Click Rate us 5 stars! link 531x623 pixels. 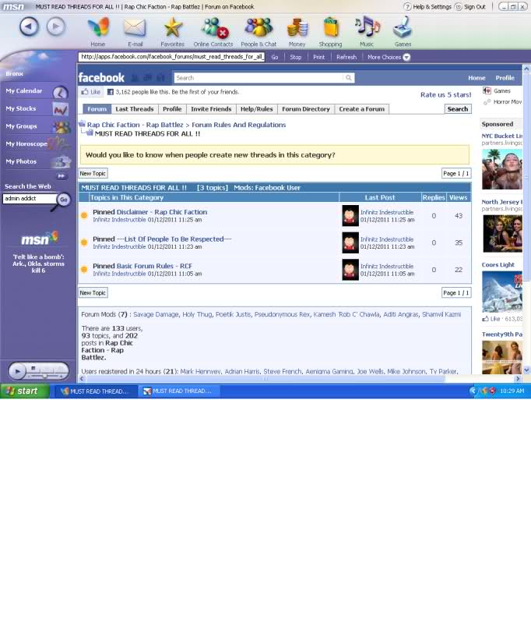(445, 94)
